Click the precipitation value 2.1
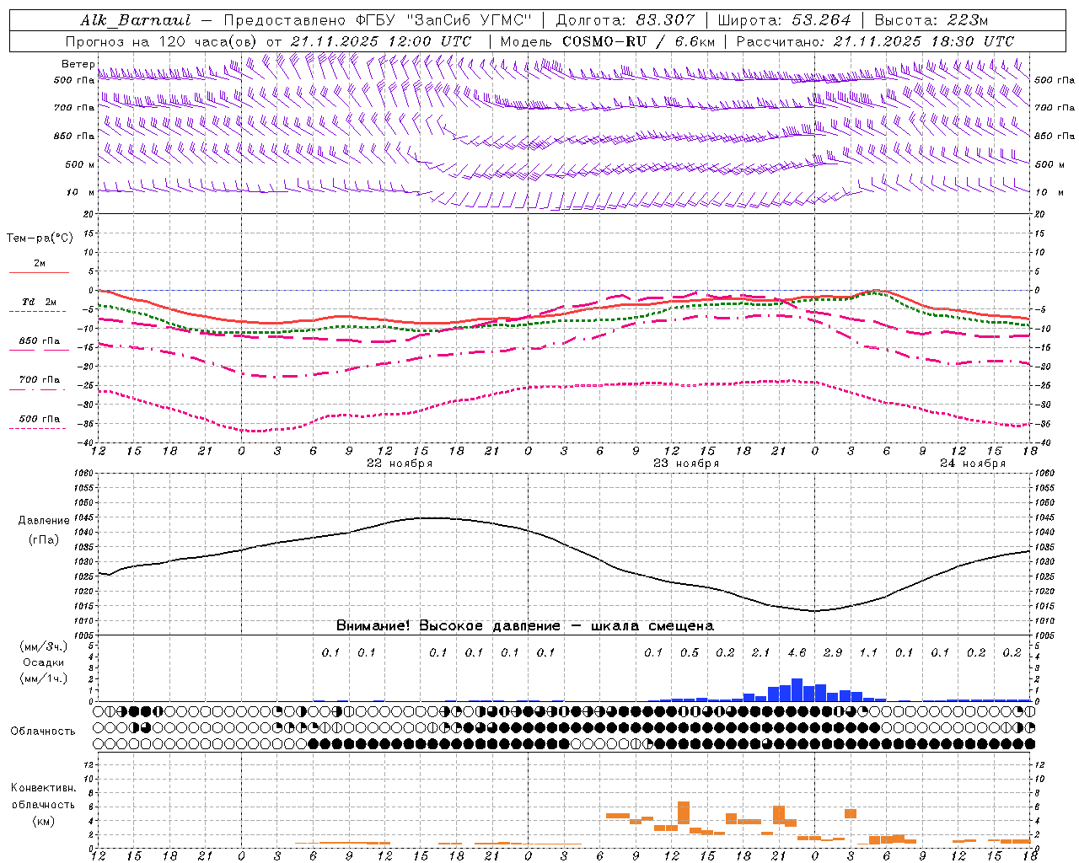The image size is (1079, 863). [x=761, y=652]
